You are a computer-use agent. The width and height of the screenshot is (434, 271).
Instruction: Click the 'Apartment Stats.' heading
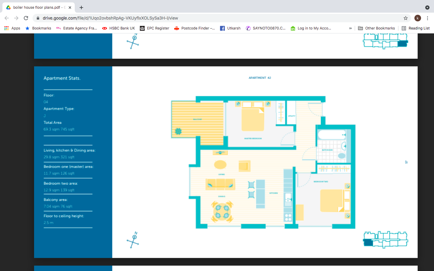62,78
